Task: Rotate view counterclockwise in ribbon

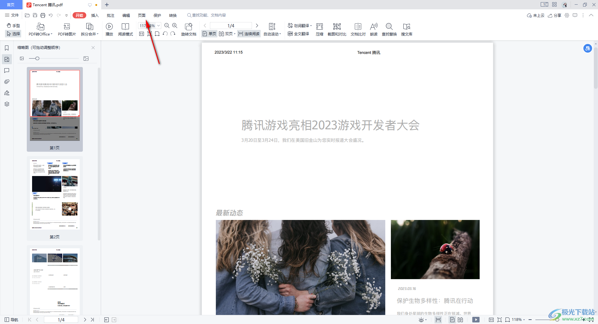Action: point(165,34)
